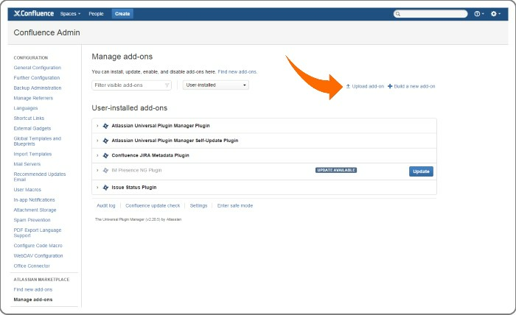
Task: Click the Update button for IM Presence
Action: pyautogui.click(x=421, y=171)
